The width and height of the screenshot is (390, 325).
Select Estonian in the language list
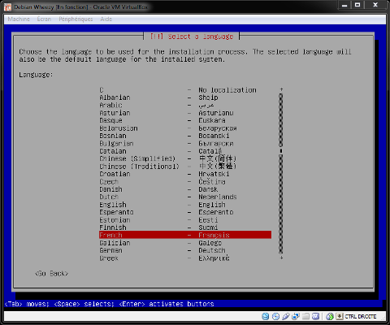(x=185, y=220)
